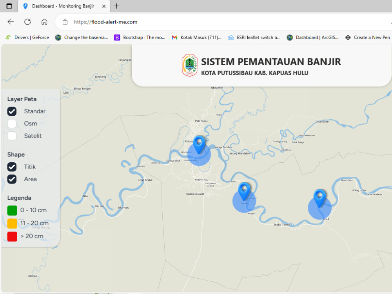This screenshot has height=294, width=392.
Task: Click the Bika Hulu map label
Action: coord(123,207)
